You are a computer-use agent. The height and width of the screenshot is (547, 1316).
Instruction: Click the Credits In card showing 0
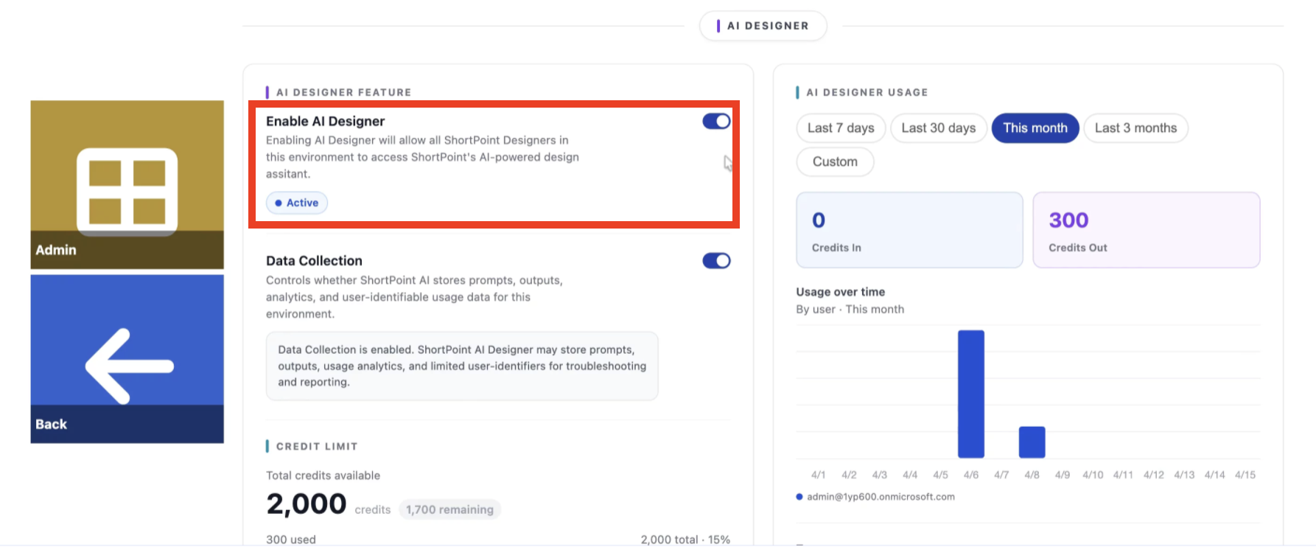pyautogui.click(x=909, y=230)
